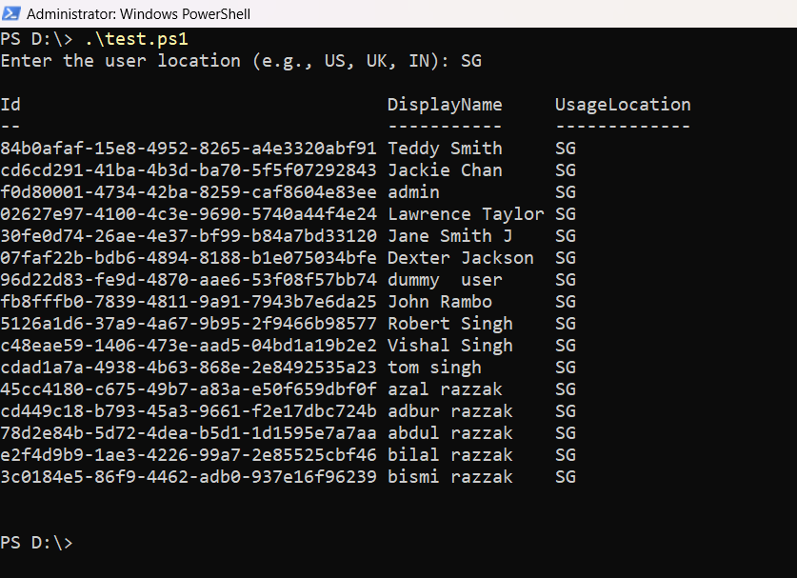The image size is (797, 578).
Task: Click the Id beginning with 3c0184e5
Action: click(189, 477)
